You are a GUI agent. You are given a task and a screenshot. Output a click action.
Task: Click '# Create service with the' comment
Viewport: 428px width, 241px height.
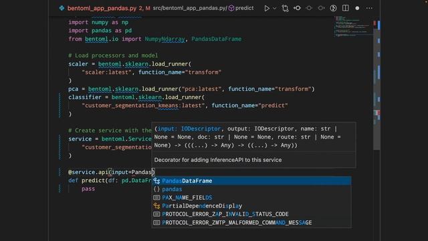pyautogui.click(x=110, y=131)
